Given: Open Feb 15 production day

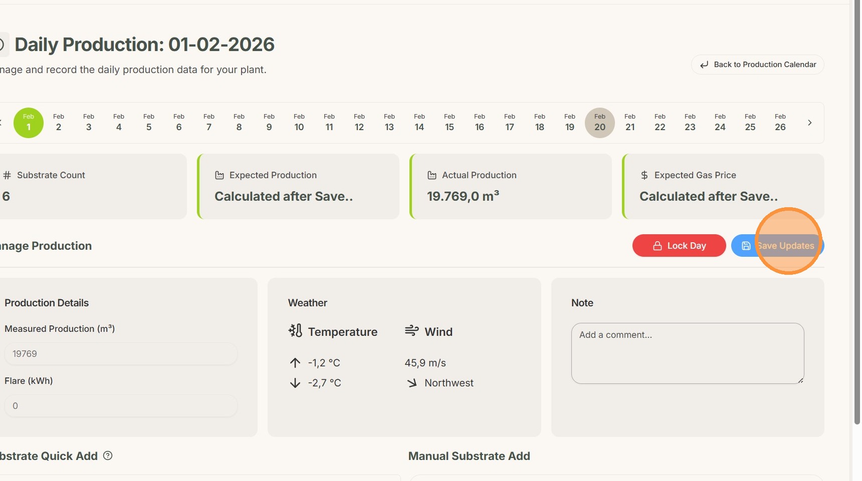Looking at the screenshot, I should (x=450, y=123).
